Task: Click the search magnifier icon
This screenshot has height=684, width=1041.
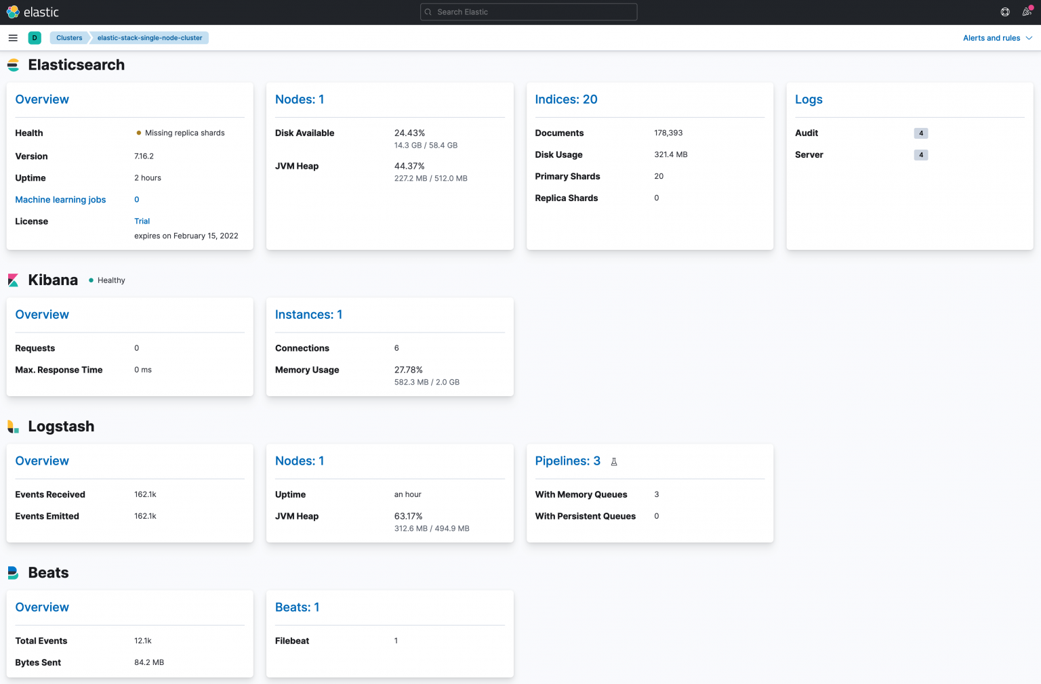Action: tap(428, 12)
